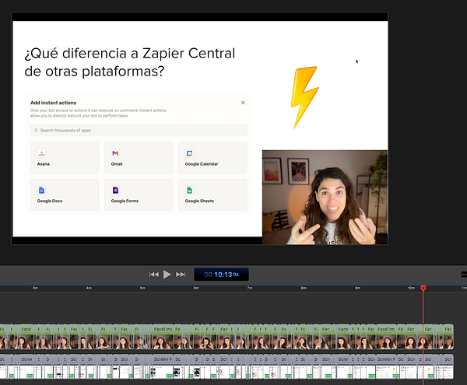Click the 5m mark on timeline ruler

click(x=142, y=289)
